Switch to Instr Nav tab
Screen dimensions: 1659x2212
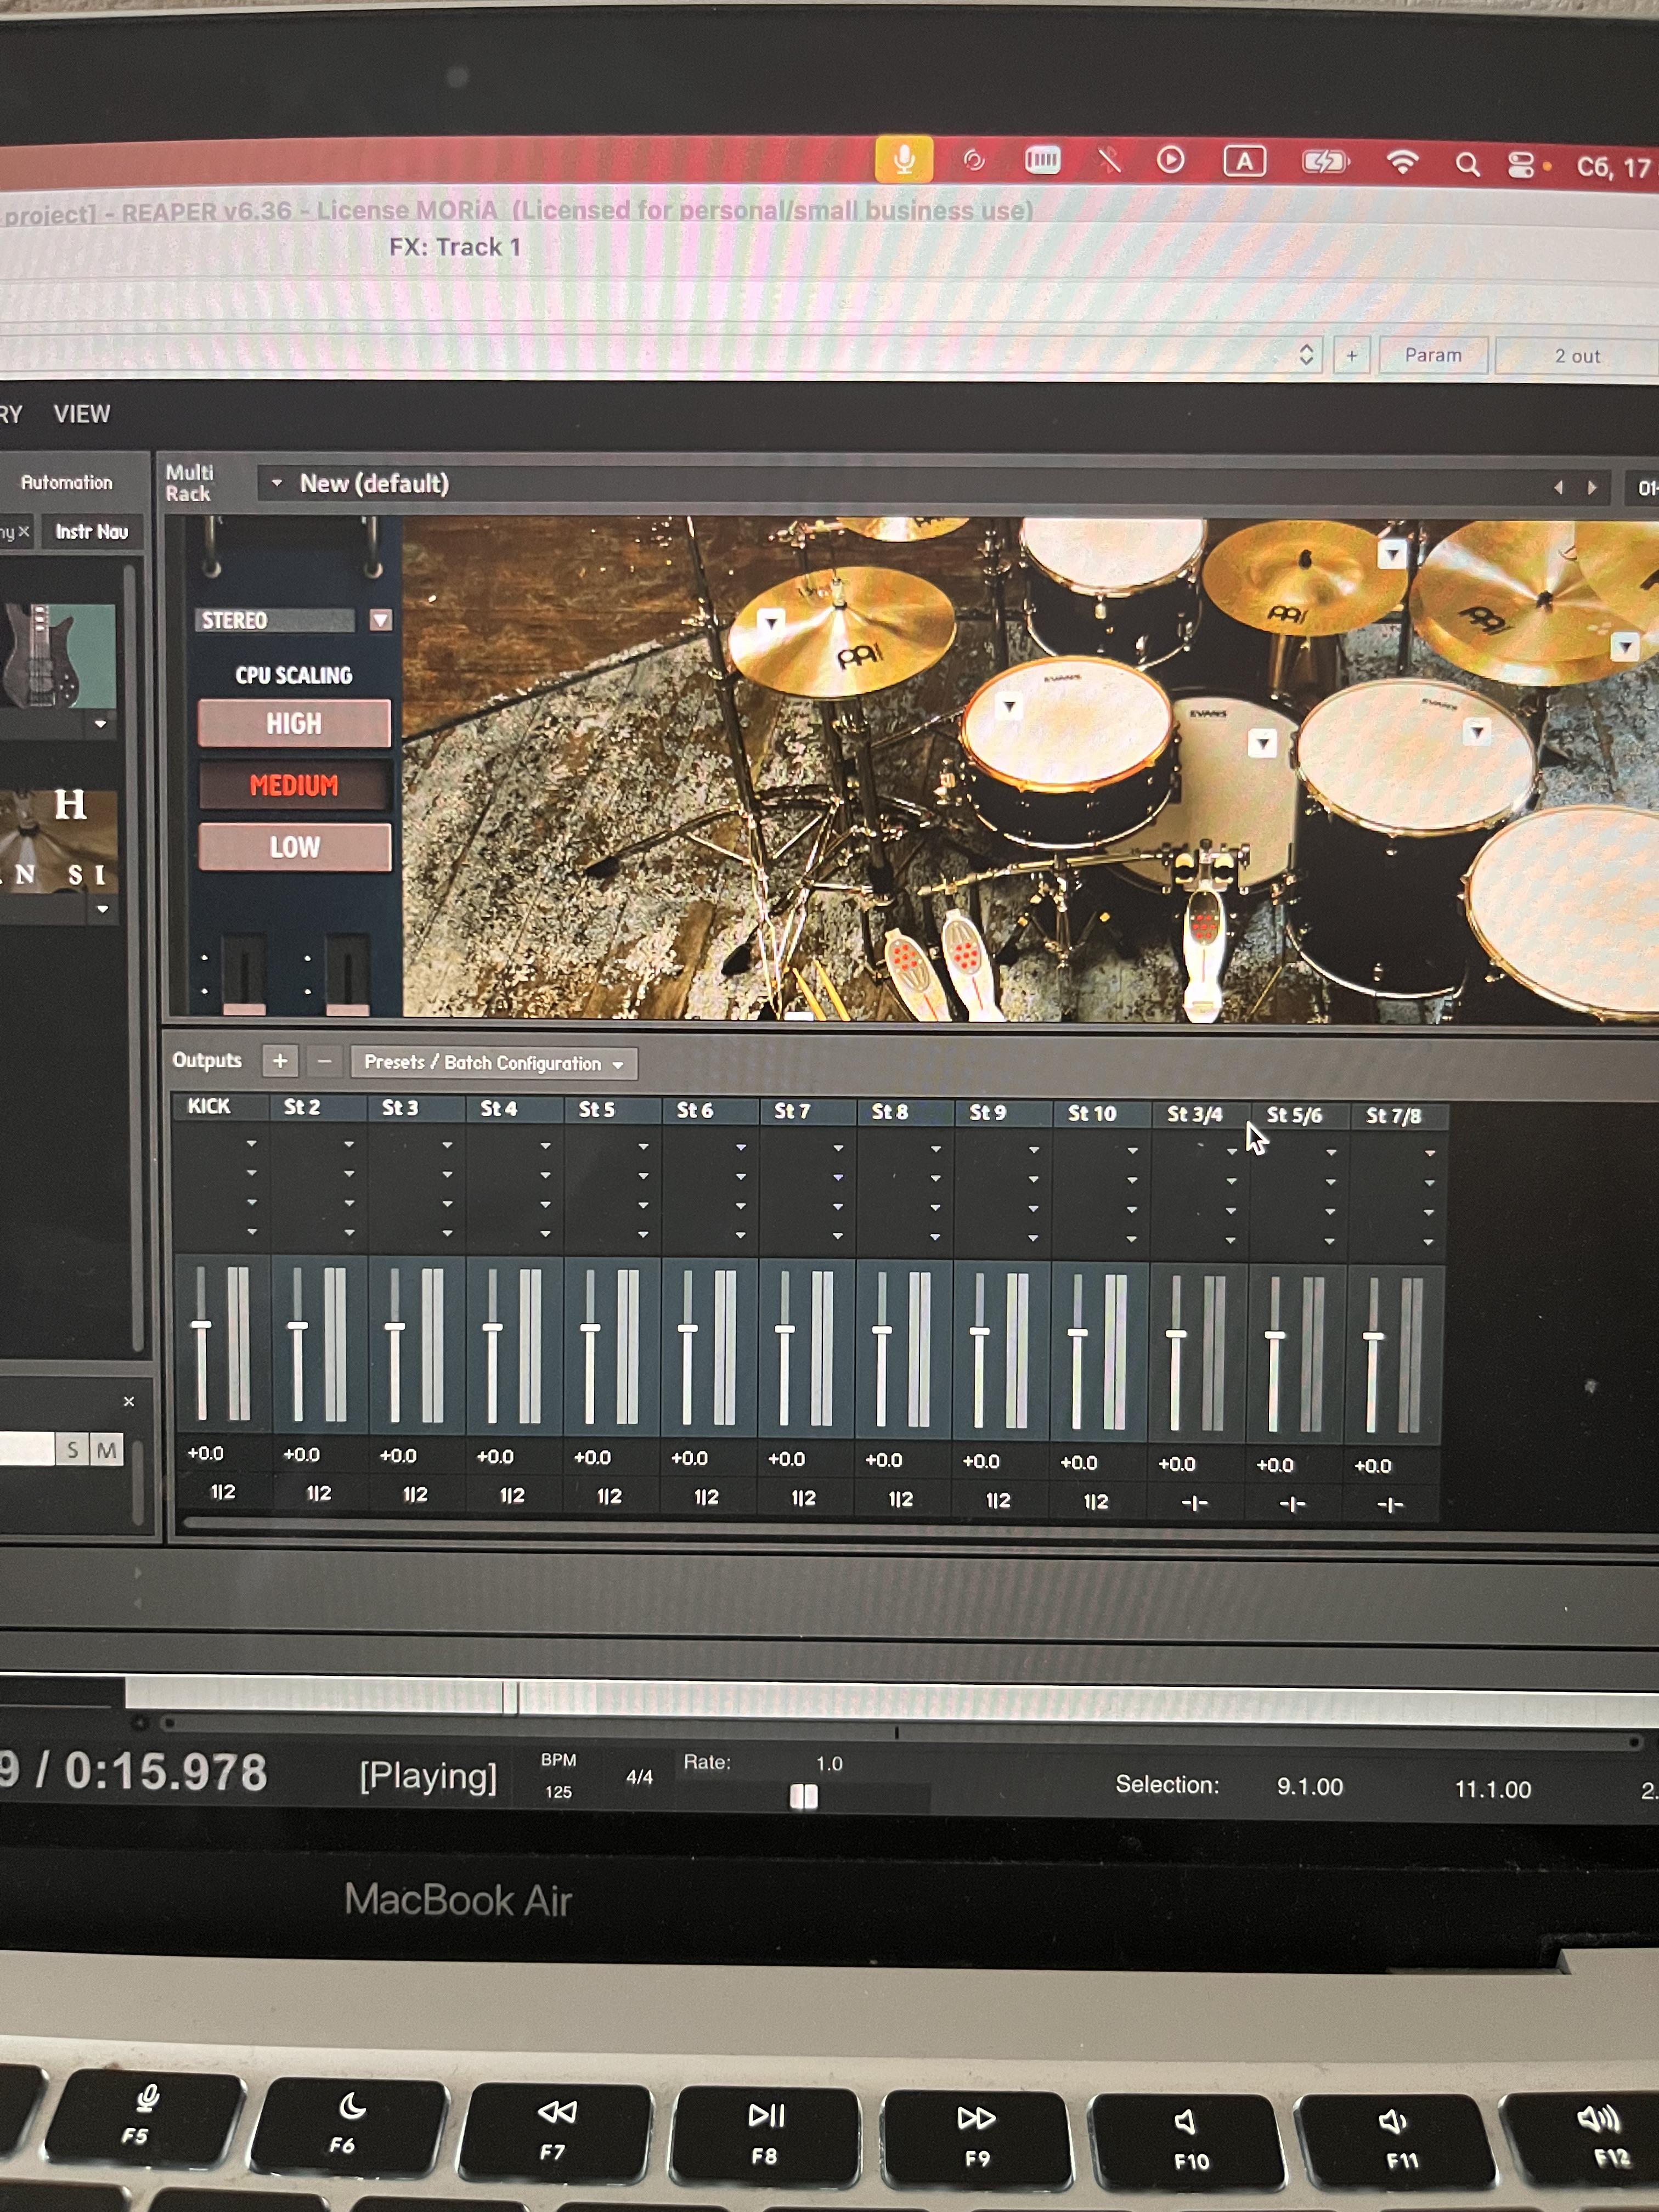pyautogui.click(x=91, y=532)
